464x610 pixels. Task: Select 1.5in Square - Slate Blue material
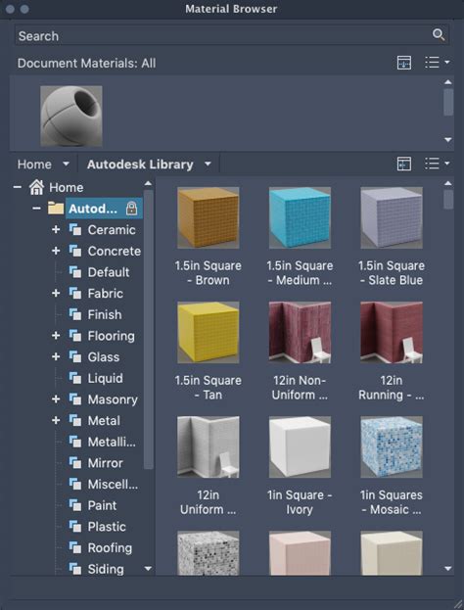coord(392,217)
